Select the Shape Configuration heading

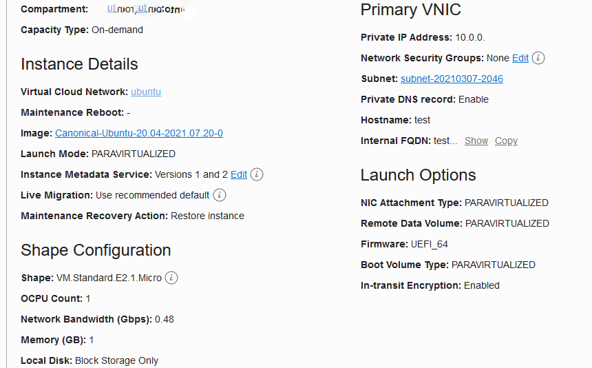tap(96, 250)
